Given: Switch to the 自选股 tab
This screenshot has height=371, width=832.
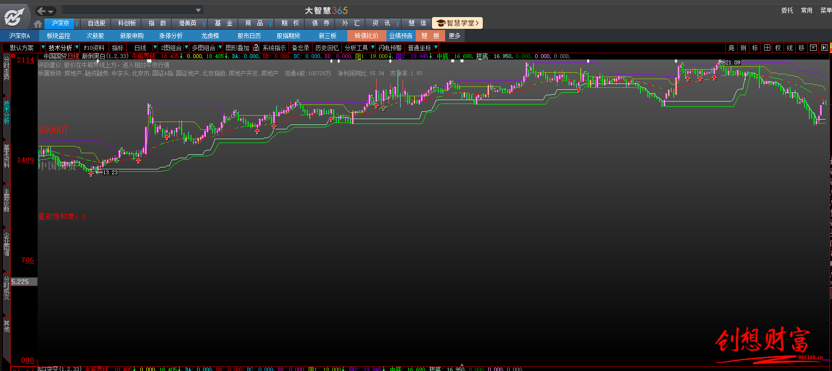Looking at the screenshot, I should coord(96,23).
